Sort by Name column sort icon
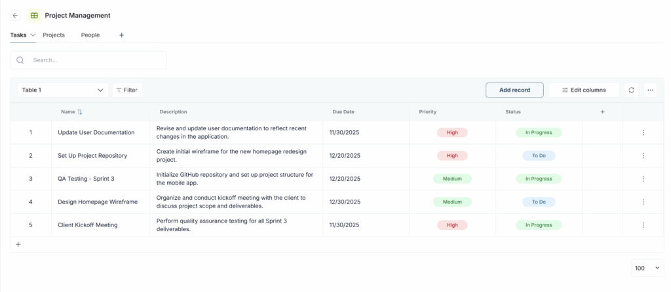 tap(80, 112)
